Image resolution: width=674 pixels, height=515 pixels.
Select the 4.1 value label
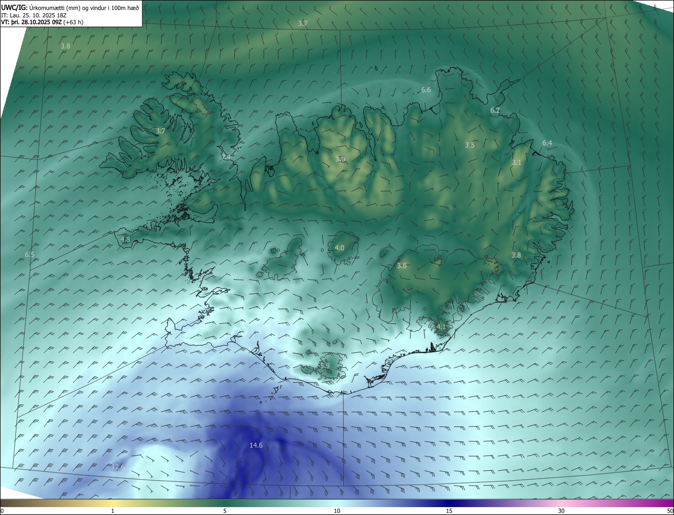[x=441, y=326]
